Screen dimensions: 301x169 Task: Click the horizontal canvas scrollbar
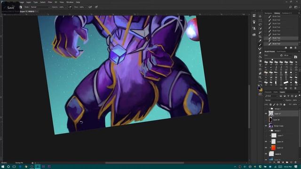pyautogui.click(x=144, y=163)
